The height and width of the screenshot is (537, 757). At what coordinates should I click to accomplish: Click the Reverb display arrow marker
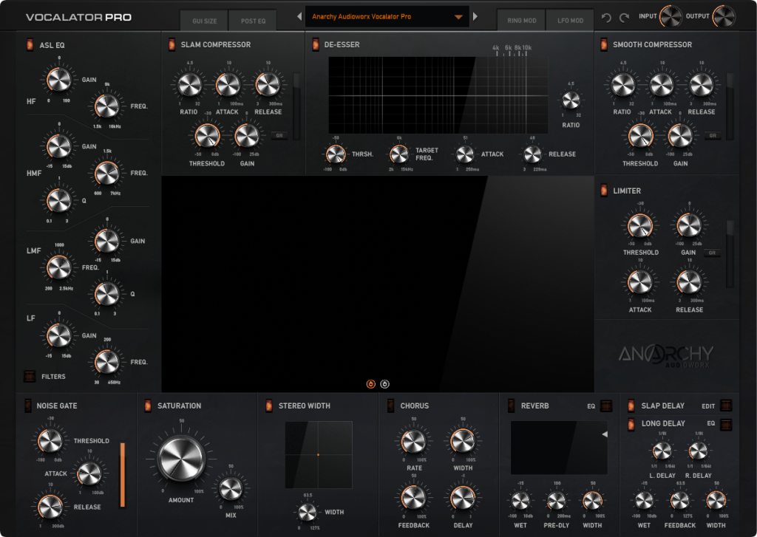pos(605,434)
